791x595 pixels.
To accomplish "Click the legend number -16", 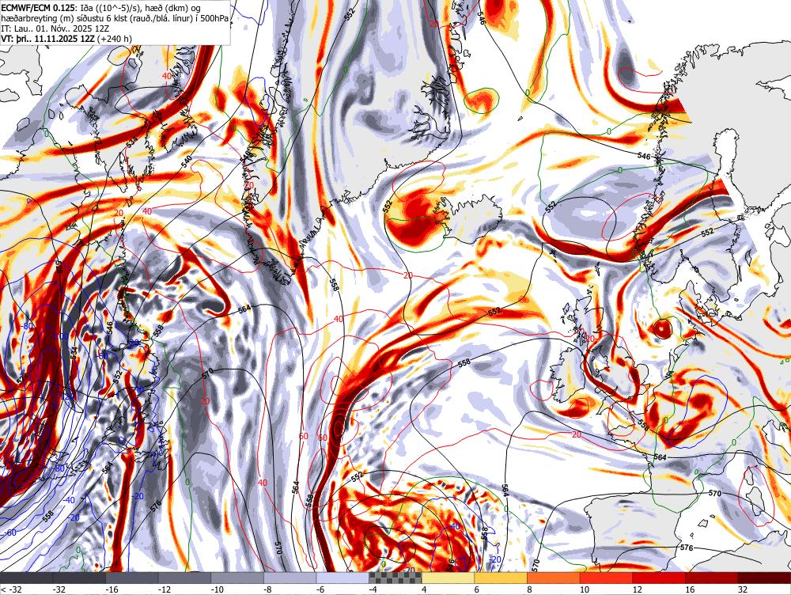I will (112, 589).
